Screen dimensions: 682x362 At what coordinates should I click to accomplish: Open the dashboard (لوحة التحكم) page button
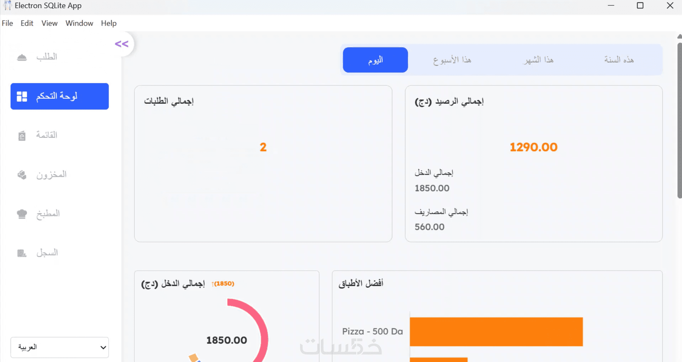(60, 97)
